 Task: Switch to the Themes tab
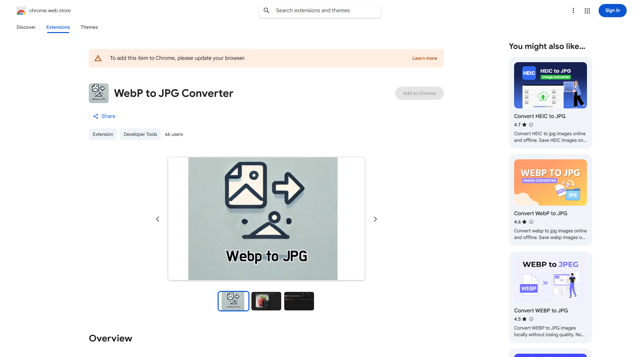click(x=89, y=27)
